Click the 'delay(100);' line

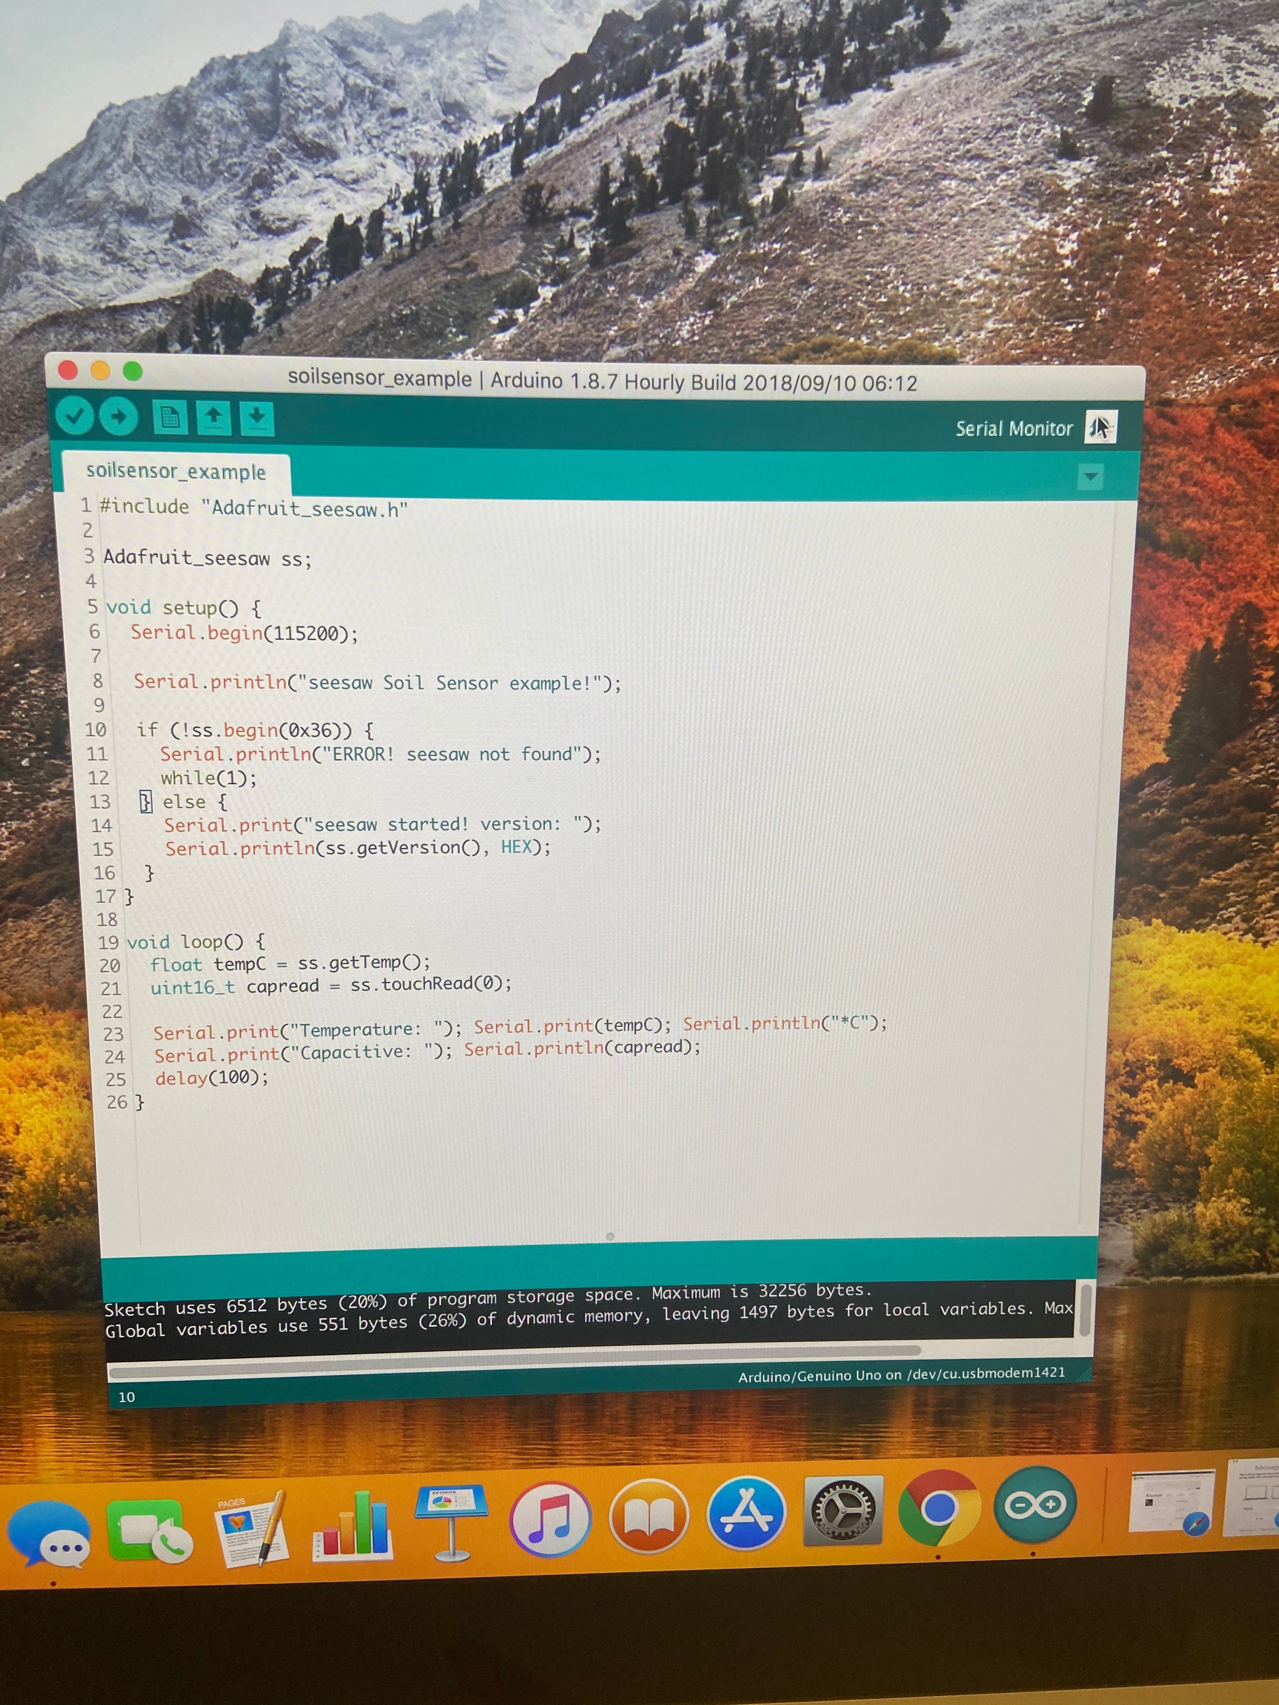coord(212,1077)
